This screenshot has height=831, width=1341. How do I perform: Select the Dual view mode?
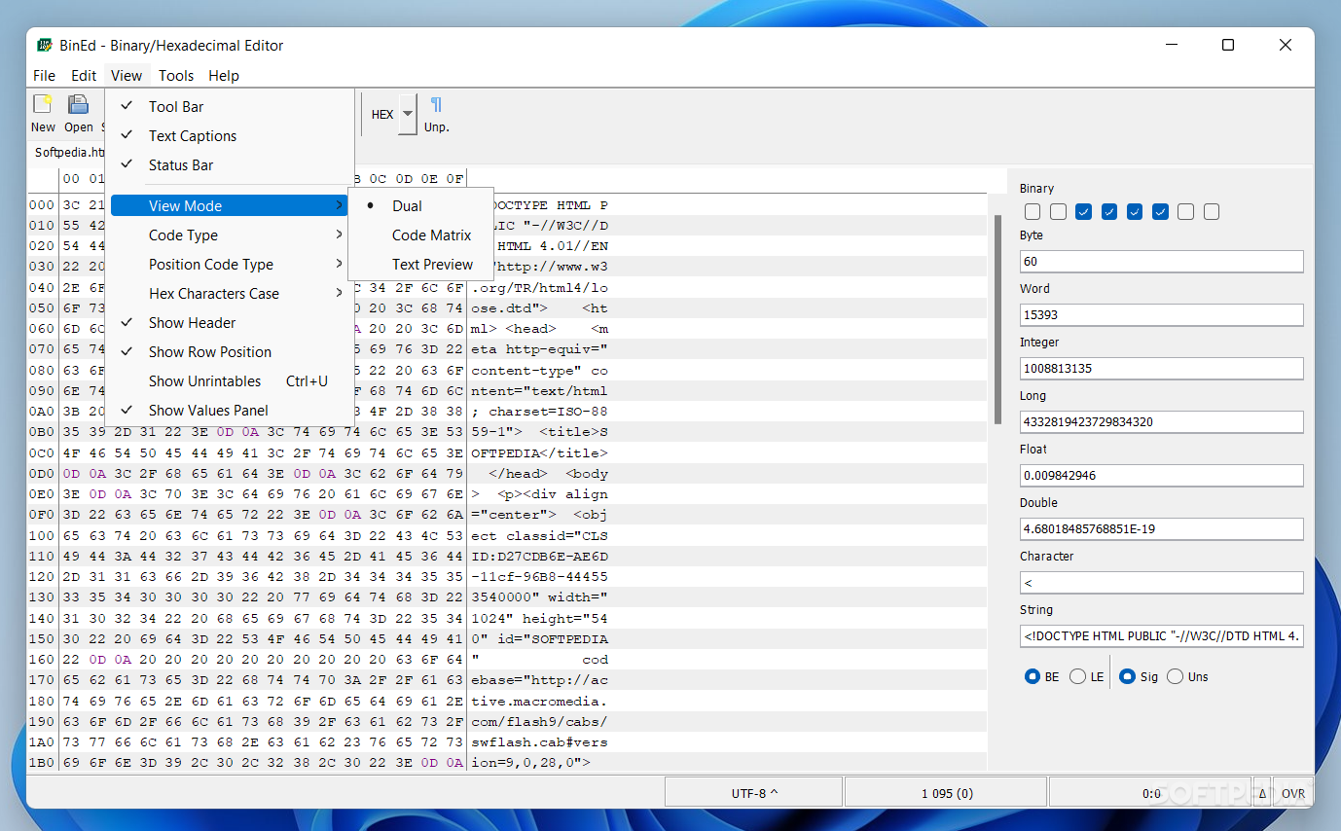click(420, 206)
